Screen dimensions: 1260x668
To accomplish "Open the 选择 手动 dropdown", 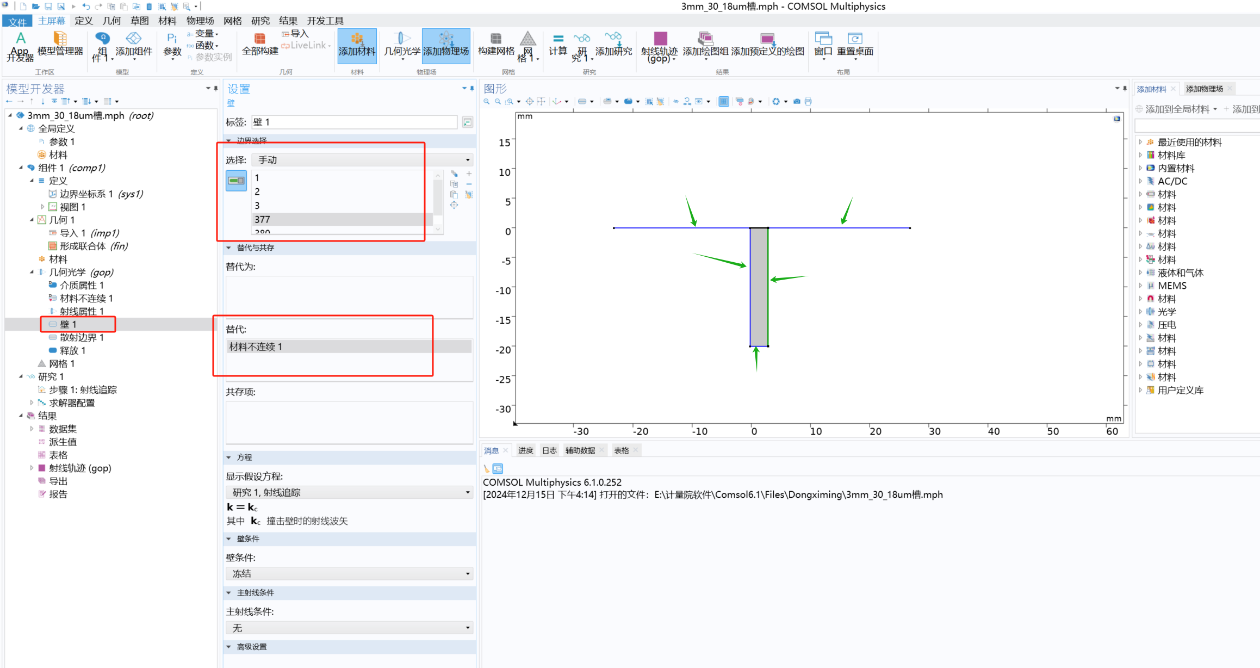I will [x=362, y=160].
